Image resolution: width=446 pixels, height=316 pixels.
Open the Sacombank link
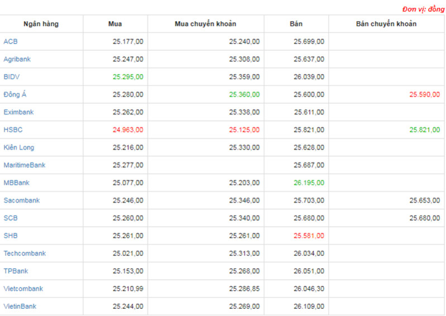coord(22,200)
